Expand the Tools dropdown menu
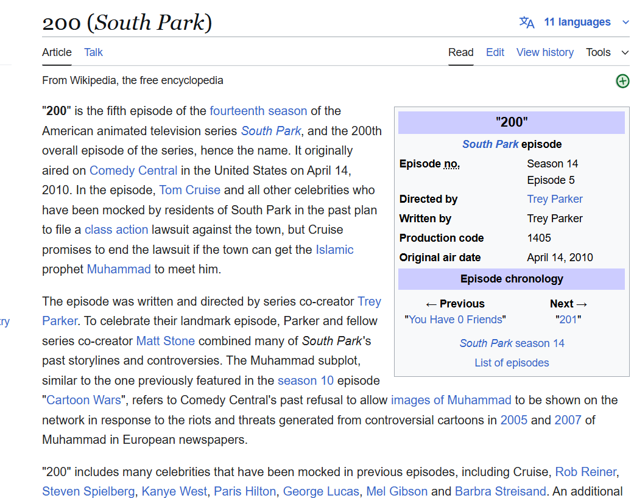 tap(607, 52)
